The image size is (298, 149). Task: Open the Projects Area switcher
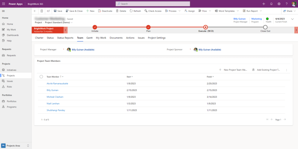[x=16, y=146]
